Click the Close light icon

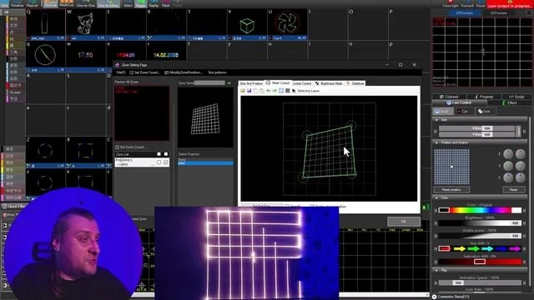coord(451,3)
